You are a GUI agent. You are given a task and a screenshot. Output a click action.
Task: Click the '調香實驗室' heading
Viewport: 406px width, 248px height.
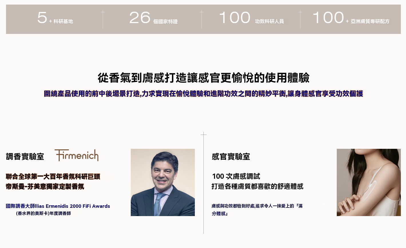click(25, 156)
